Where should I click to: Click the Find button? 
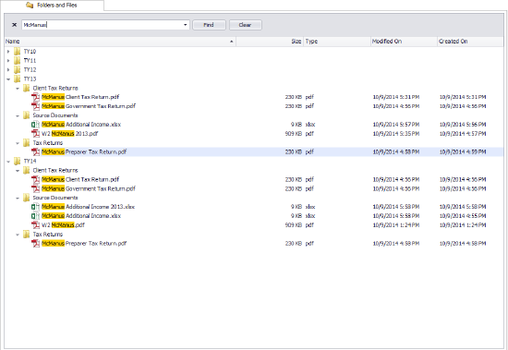pos(209,25)
